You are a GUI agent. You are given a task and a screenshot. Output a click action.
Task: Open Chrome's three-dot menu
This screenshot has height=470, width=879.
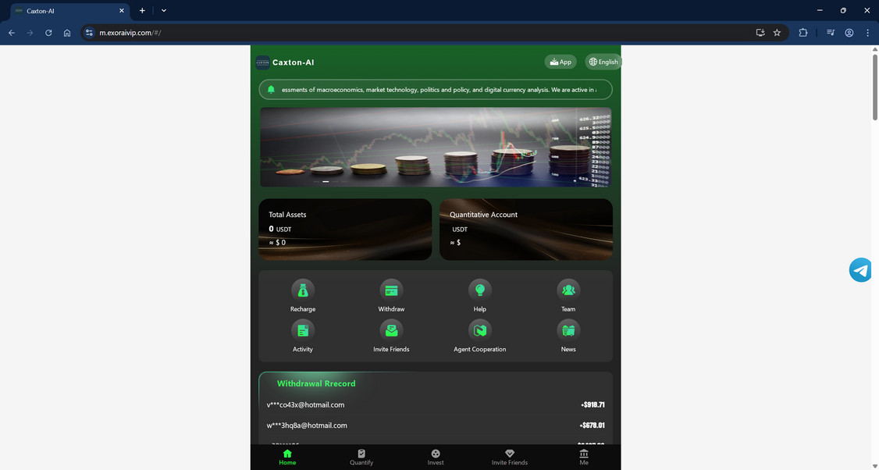[867, 33]
